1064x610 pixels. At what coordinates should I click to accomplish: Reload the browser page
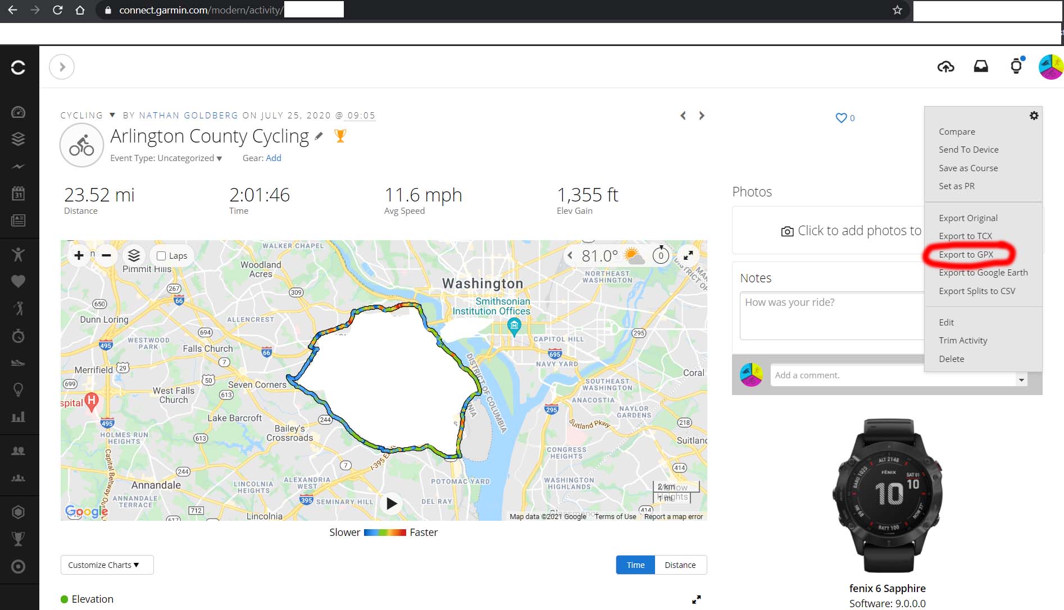[57, 10]
